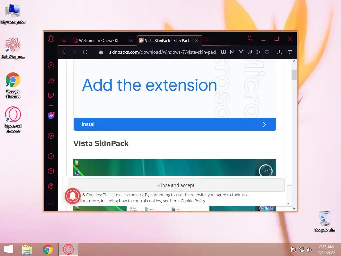Viewport: 341px width, 256px height.
Task: Open GX Control speedometer icon in sidebar
Action: pyautogui.click(x=51, y=65)
